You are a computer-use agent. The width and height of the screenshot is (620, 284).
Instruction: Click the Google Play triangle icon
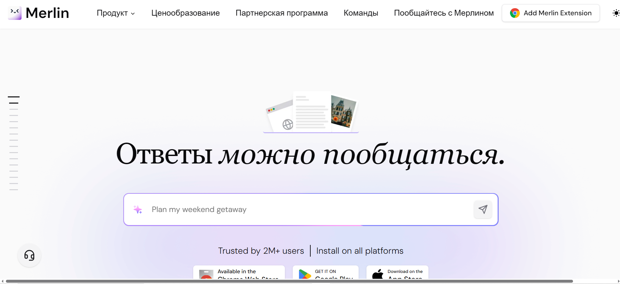[305, 274]
